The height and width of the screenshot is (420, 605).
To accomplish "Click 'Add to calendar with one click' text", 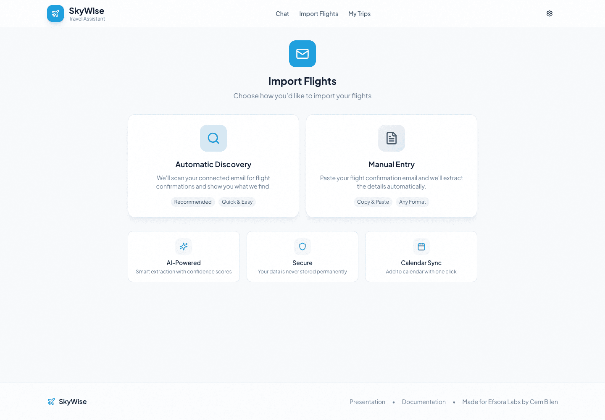I will pos(421,272).
